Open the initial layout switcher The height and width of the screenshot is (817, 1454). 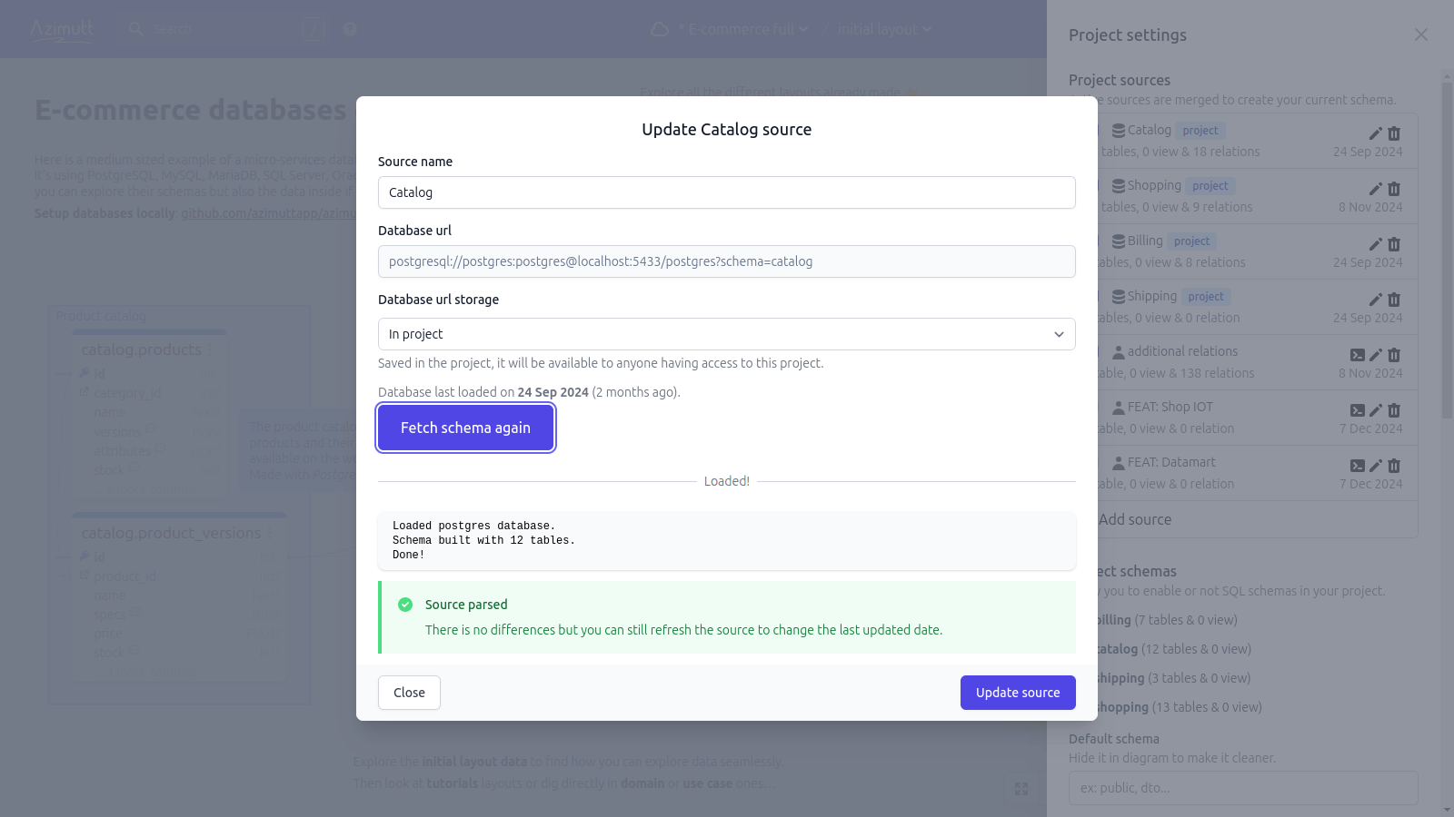883,28
